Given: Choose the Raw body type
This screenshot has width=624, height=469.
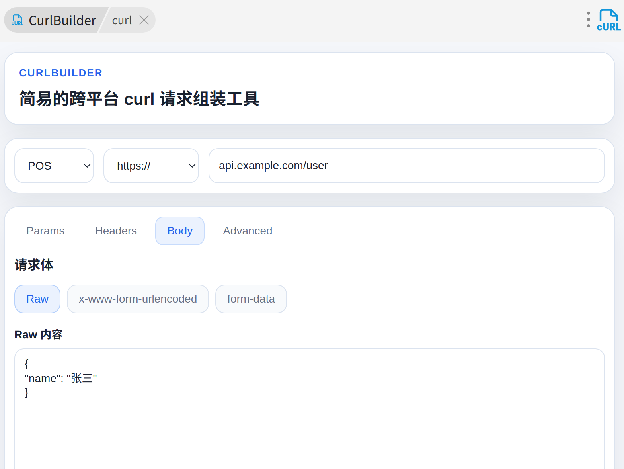Looking at the screenshot, I should [37, 299].
